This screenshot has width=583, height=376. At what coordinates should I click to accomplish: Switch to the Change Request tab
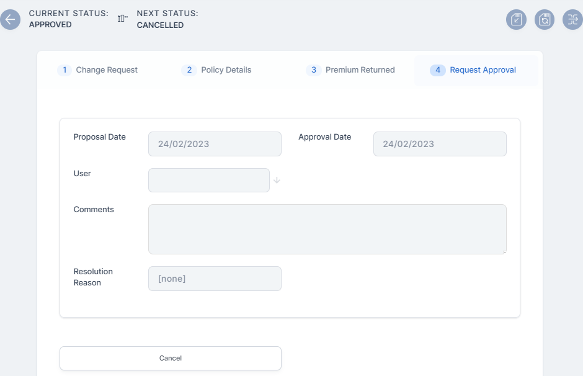point(107,70)
